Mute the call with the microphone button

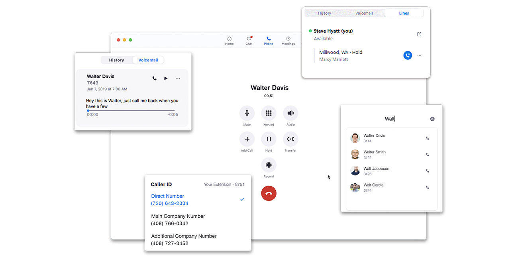coord(247,113)
